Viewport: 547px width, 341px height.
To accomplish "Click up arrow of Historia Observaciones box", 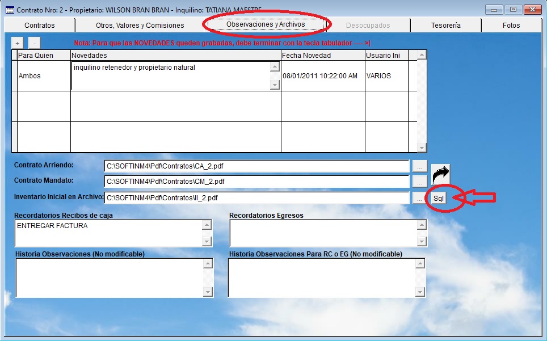I will [208, 264].
